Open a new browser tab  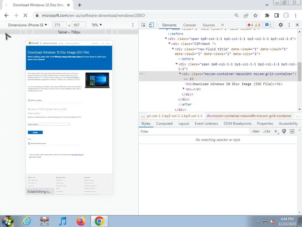(x=80, y=5)
